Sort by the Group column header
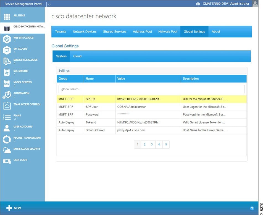This screenshot has height=215, width=263. coord(70,79)
